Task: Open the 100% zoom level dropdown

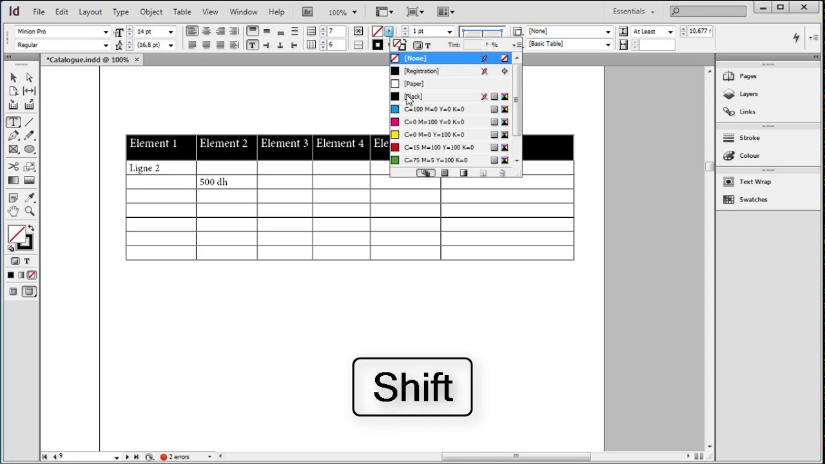Action: (x=354, y=12)
